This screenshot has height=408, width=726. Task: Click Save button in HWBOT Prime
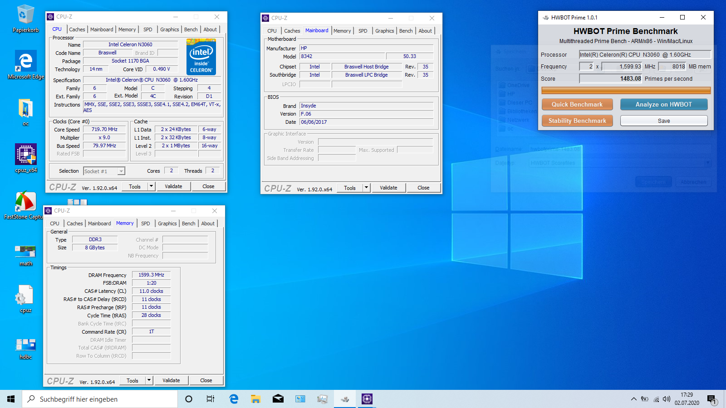664,121
